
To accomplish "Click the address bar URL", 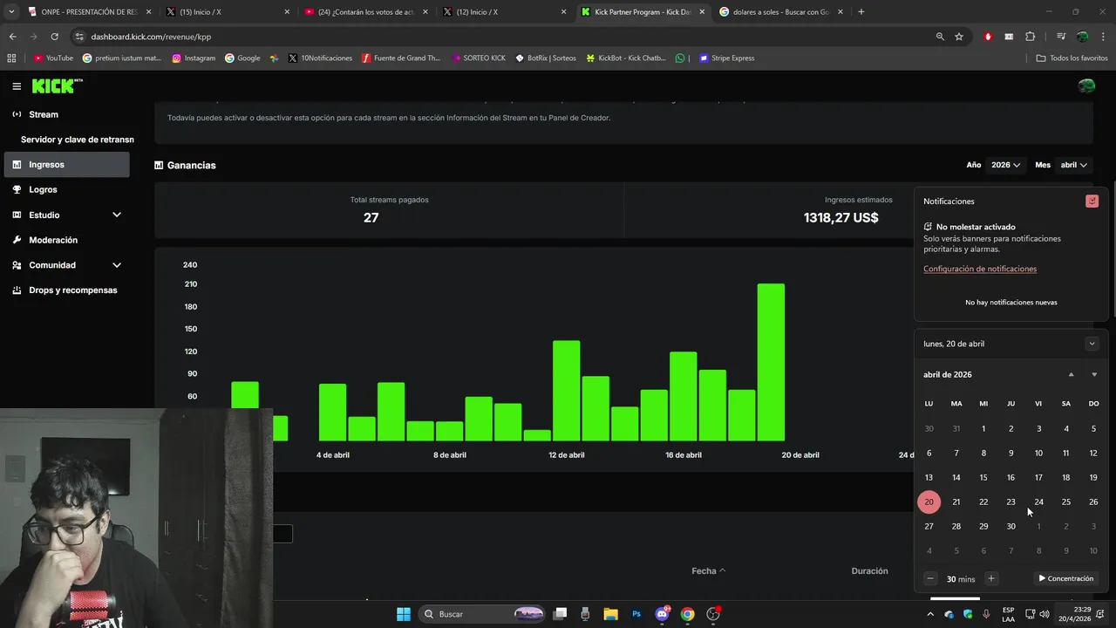I will coord(151,37).
